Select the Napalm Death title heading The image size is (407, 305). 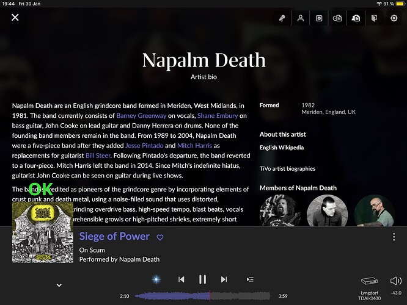pos(204,60)
